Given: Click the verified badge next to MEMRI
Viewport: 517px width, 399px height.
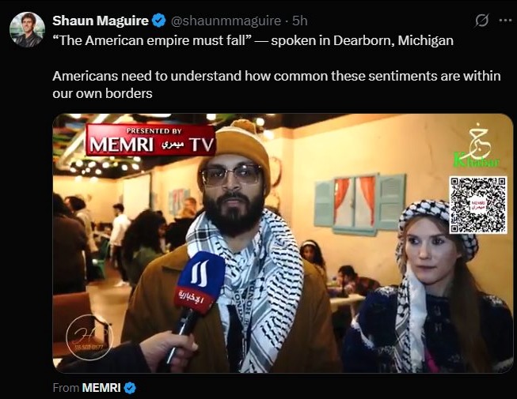Looking at the screenshot, I should point(130,388).
